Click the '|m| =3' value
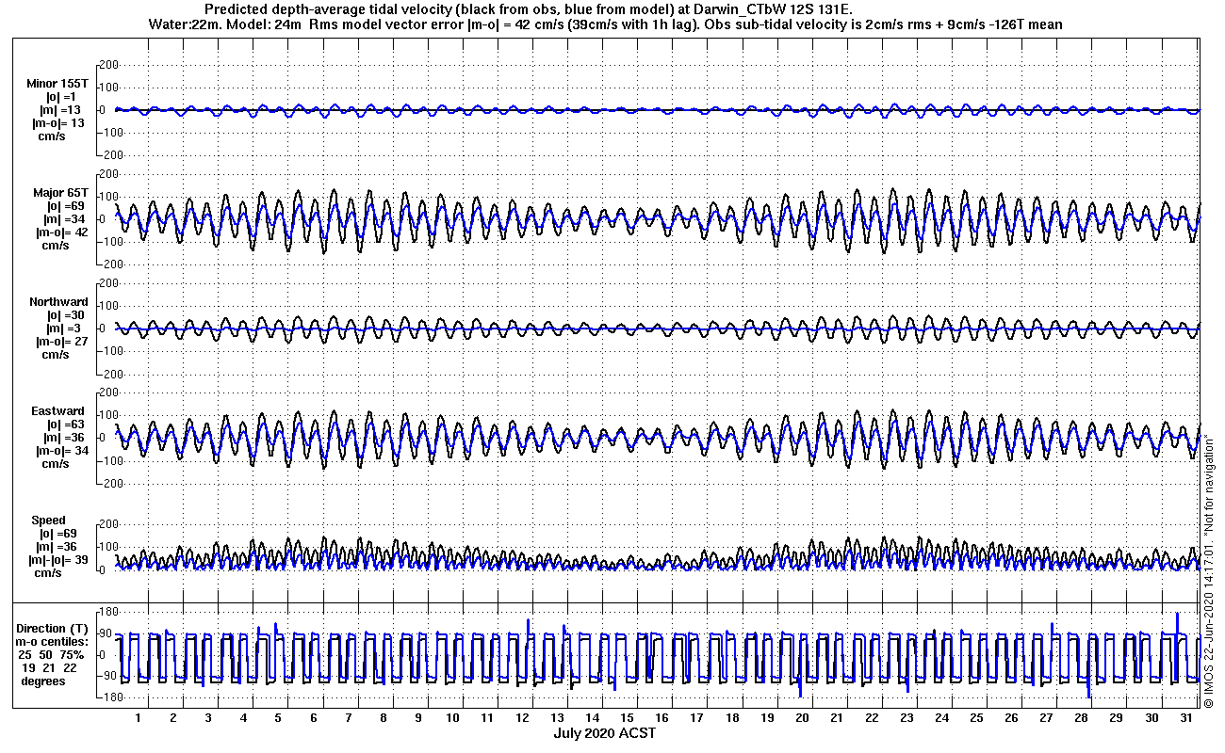The height and width of the screenshot is (753, 1225). click(x=67, y=328)
